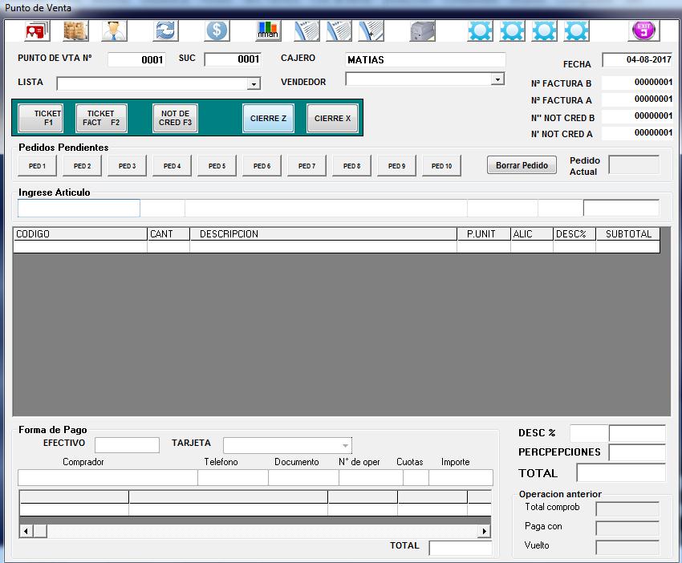682x563 pixels.
Task: Open the stacked boxes inventory icon
Action: point(76,31)
